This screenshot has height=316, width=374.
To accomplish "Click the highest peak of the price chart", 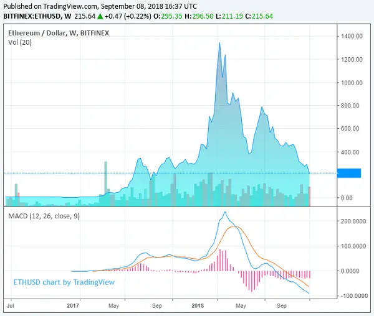I will [x=219, y=44].
